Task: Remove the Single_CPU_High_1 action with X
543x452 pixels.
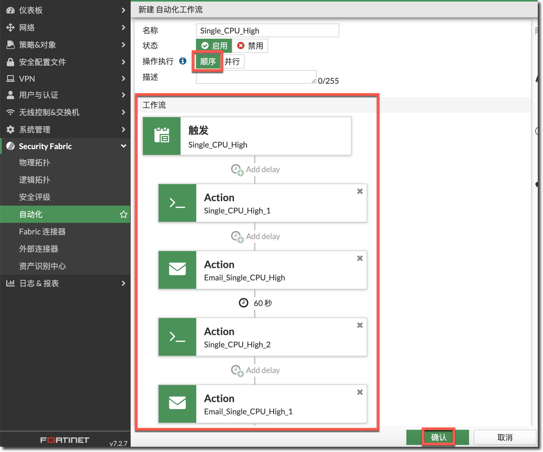Action: (360, 191)
